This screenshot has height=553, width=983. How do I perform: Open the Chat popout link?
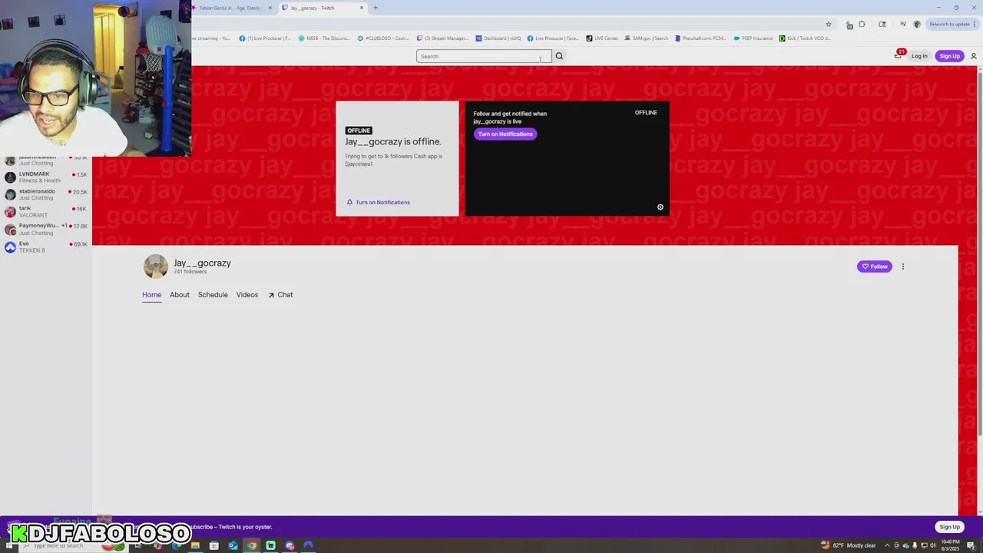tap(280, 295)
